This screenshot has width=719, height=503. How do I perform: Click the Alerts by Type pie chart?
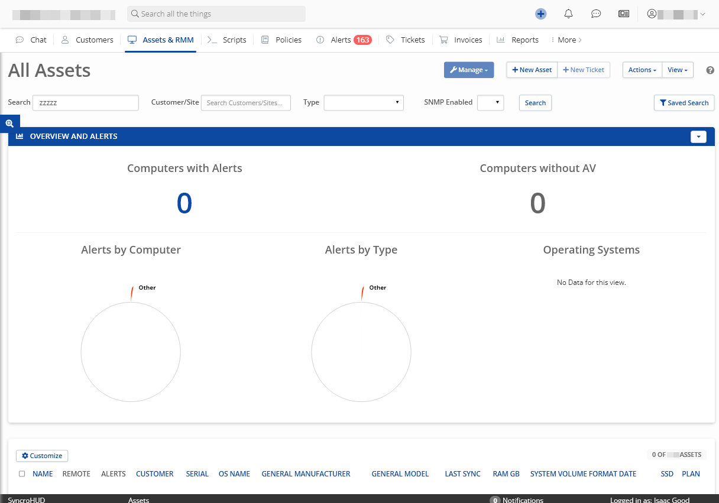[x=361, y=352]
